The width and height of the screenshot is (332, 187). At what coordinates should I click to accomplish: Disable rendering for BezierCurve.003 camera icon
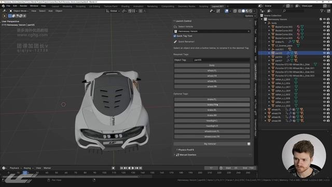pos(328,31)
